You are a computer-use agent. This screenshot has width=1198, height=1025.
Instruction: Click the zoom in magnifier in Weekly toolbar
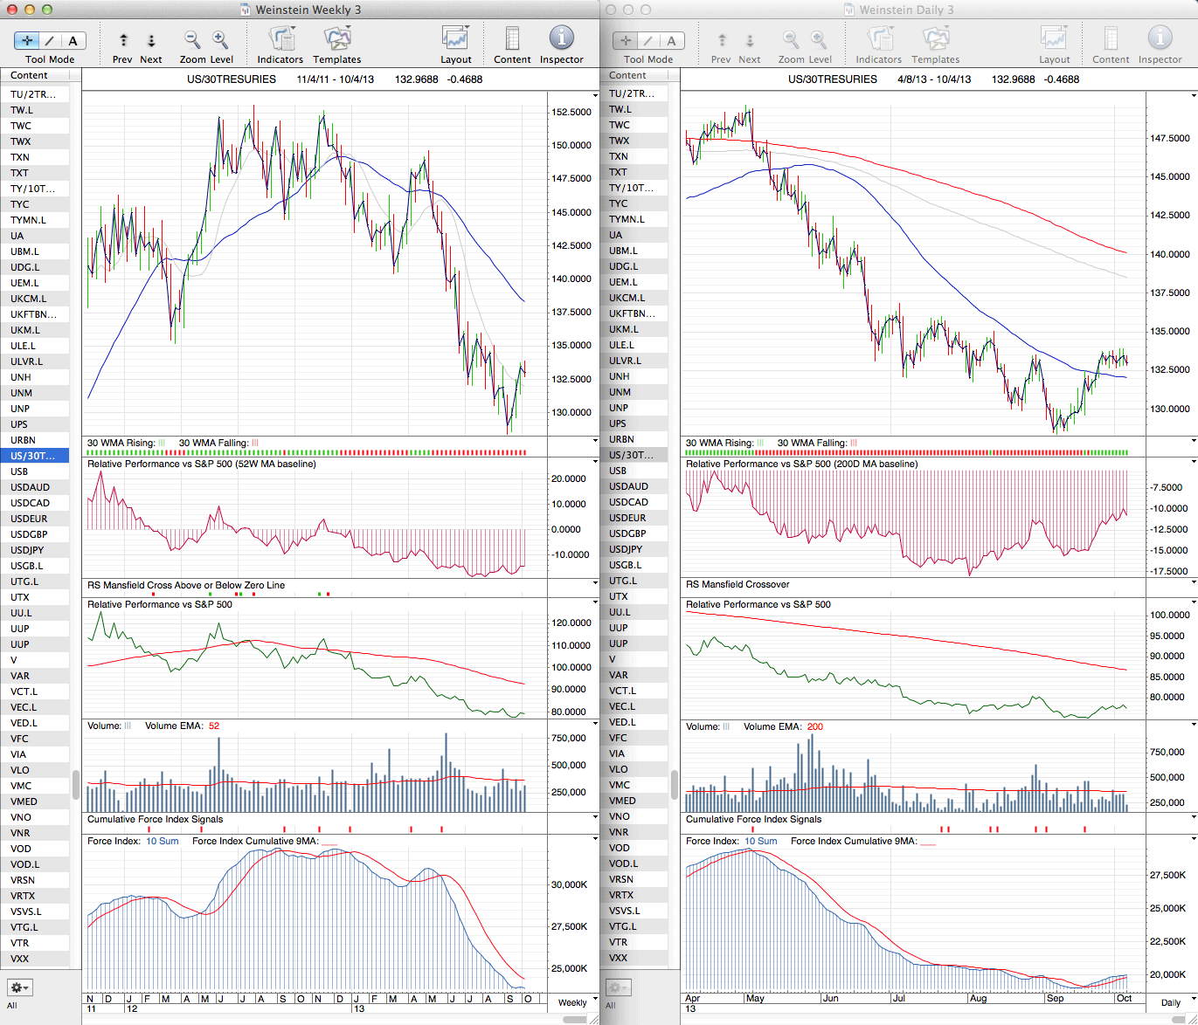pos(220,40)
